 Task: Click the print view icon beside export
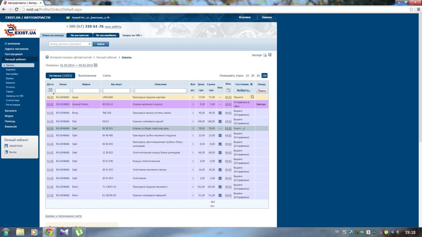(269, 55)
